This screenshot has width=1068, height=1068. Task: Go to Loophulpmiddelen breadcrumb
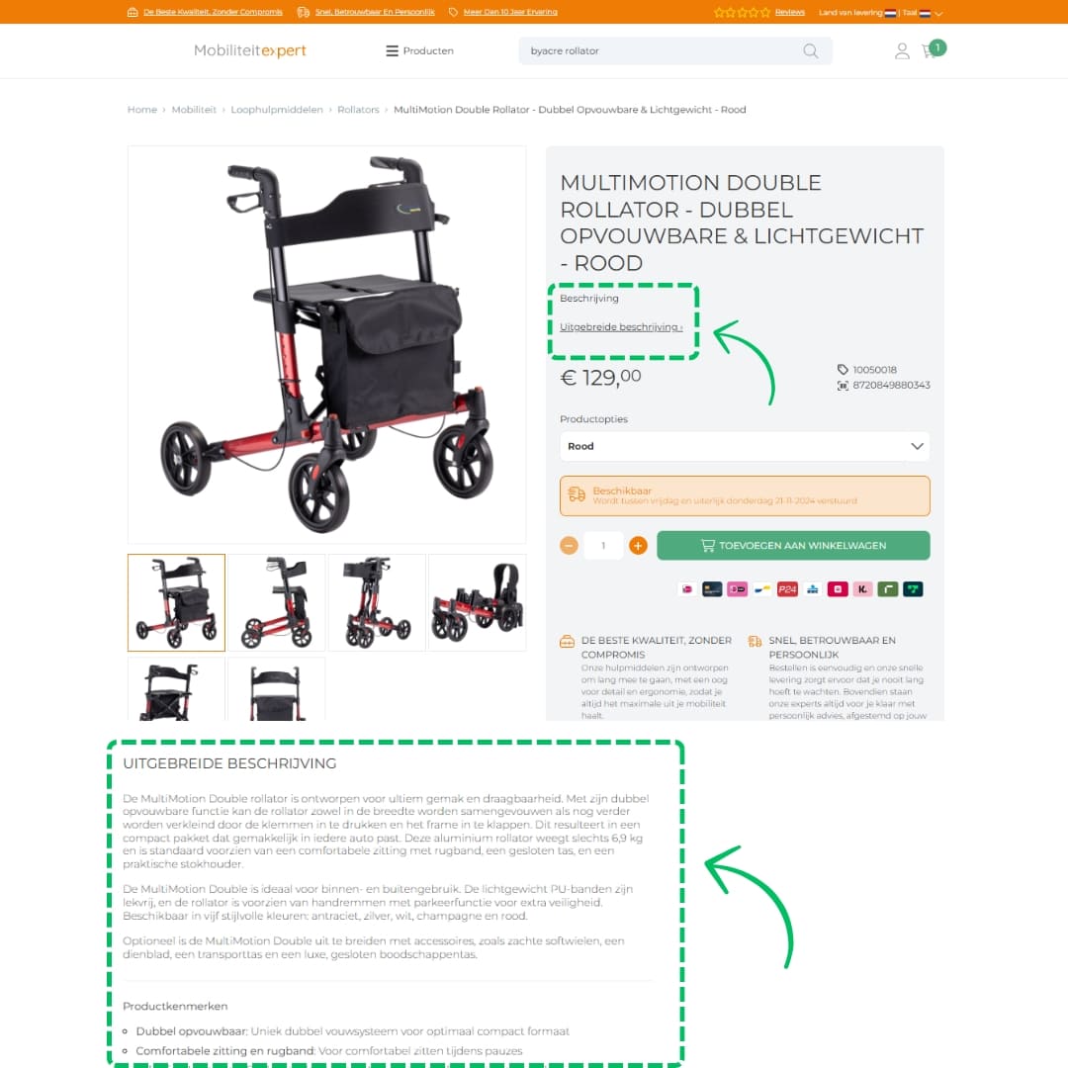(277, 110)
